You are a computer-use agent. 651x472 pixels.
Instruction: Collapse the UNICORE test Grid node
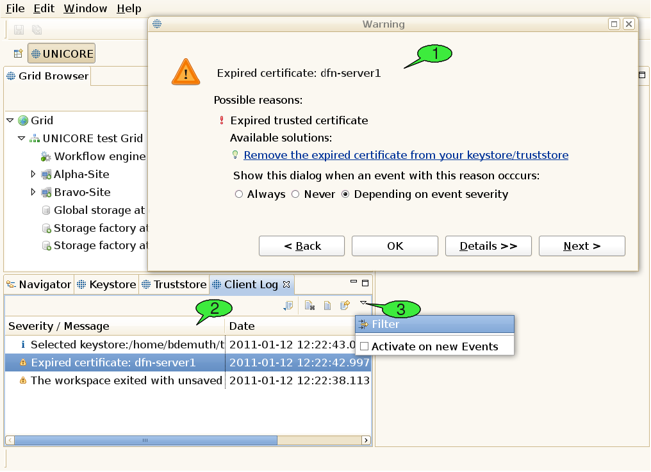21,138
